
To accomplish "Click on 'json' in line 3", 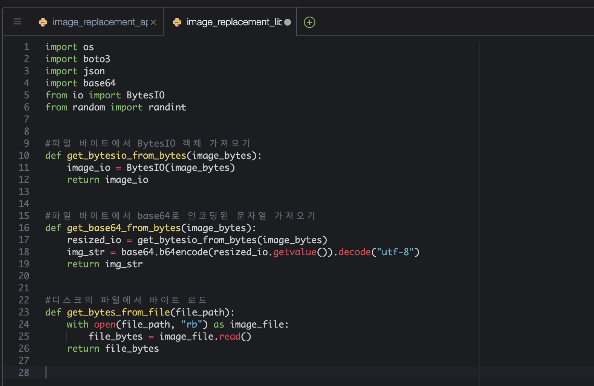I will click(x=94, y=71).
